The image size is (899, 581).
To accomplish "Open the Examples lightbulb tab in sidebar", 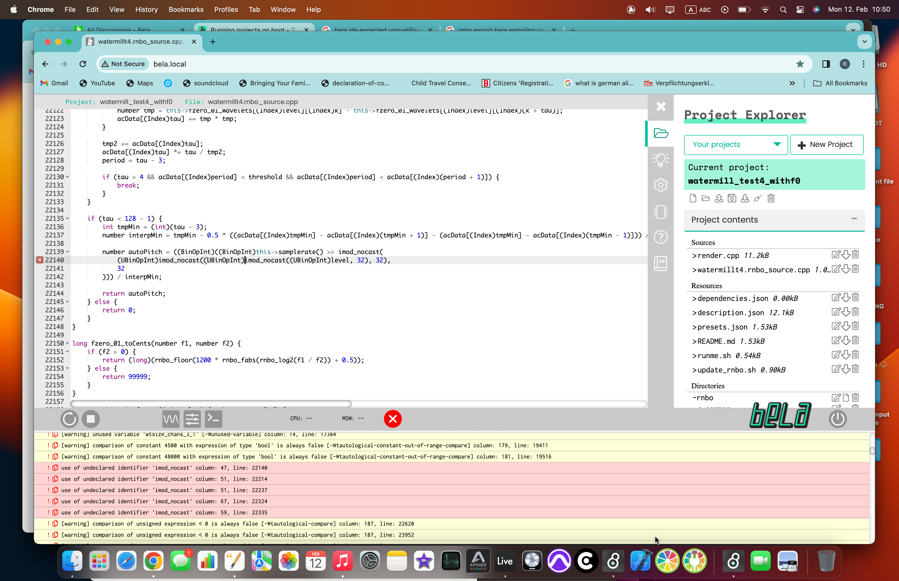I will [660, 160].
